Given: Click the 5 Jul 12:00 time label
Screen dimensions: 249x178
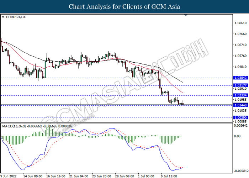Looking at the screenshot, I should coord(169,176).
